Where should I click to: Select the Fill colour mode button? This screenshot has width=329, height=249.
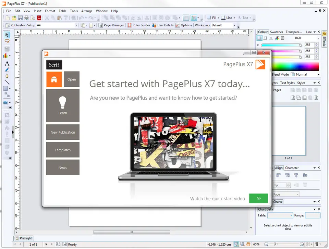point(259,38)
